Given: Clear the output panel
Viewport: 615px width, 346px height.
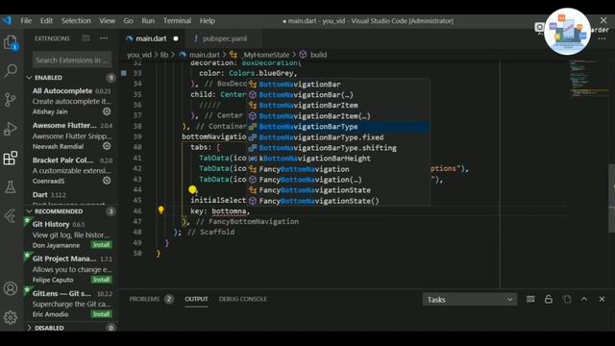Looking at the screenshot, I should click(x=530, y=299).
